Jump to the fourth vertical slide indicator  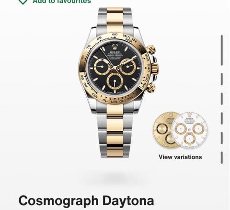pyautogui.click(x=222, y=118)
